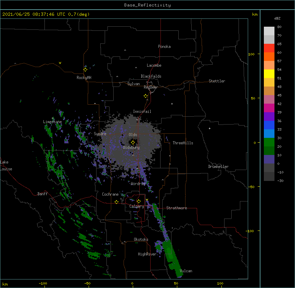Click the Lacombe city label
Screen dimensions: 295x288
154,65
